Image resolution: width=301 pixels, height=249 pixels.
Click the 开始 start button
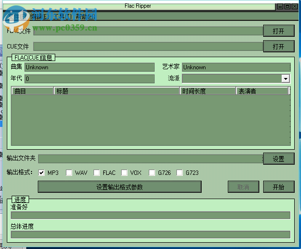click(x=279, y=187)
